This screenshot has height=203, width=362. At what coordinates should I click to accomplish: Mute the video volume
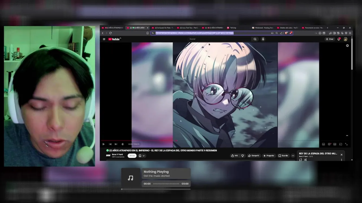(123, 144)
